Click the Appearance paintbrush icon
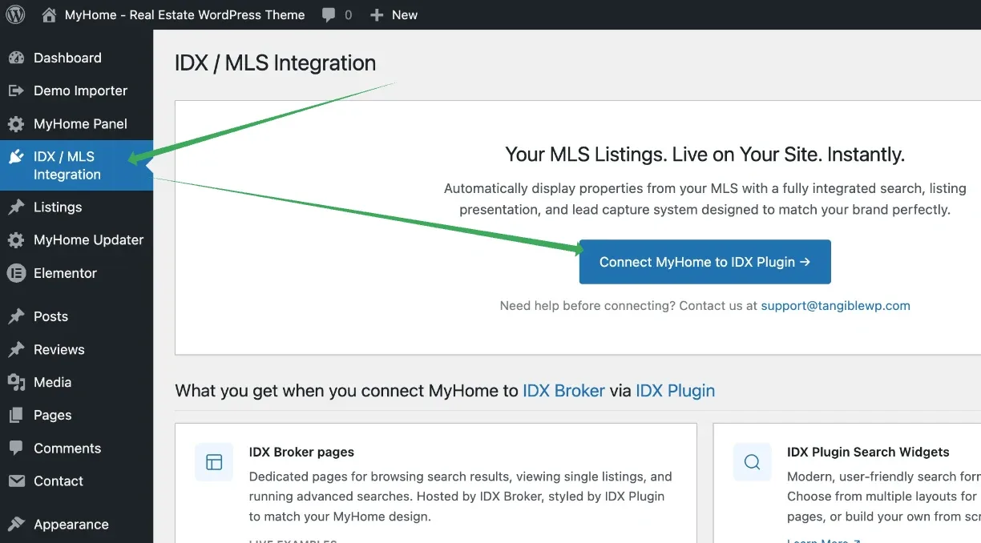The width and height of the screenshot is (981, 543). pyautogui.click(x=16, y=525)
